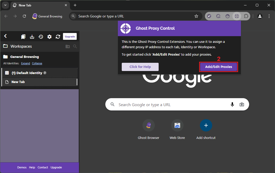The image size is (275, 173).
Task: Click the Google search box on page
Action: [x=177, y=104]
